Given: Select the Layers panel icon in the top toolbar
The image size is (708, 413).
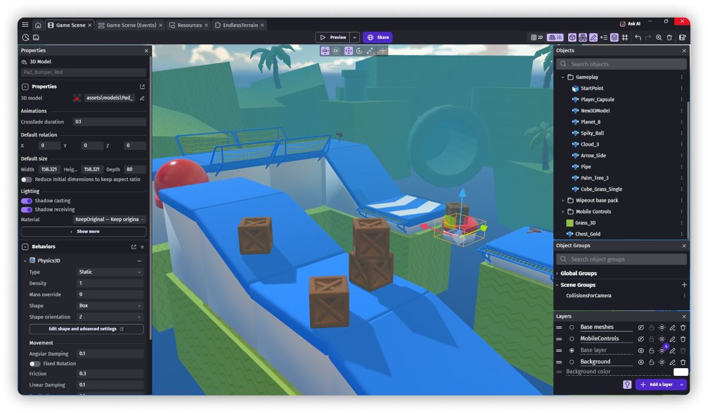Looking at the screenshot, I should tap(614, 37).
